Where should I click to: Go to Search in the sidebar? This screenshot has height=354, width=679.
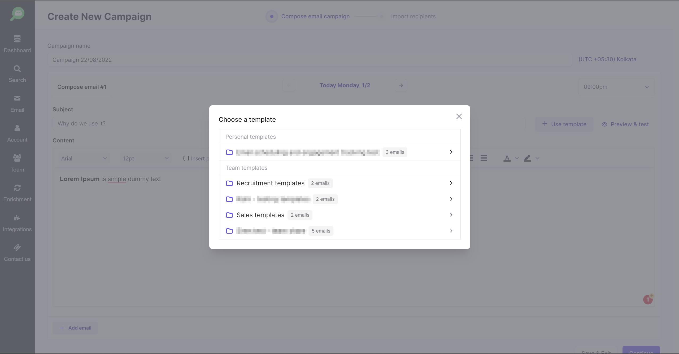click(x=17, y=74)
